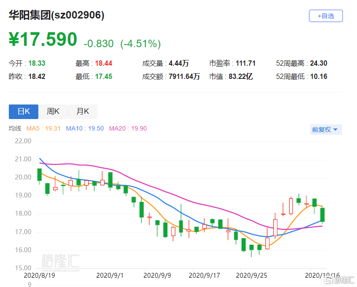Screen dimensions: 357x287
Task: Open the 前复权 adjustment dropdown
Action: (326, 130)
